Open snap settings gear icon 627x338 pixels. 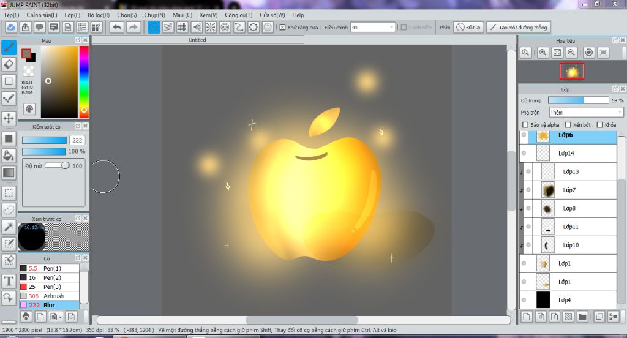[268, 27]
